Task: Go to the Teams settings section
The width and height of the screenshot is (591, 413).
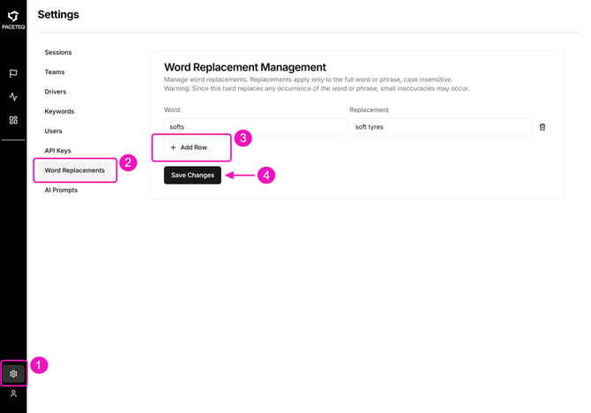Action: [55, 72]
